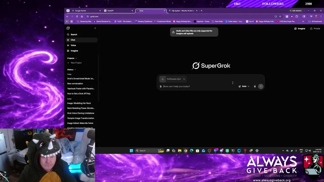Show hidden system tray icons
Image resolution: width=324 pixels, height=182 pixels.
click(283, 151)
